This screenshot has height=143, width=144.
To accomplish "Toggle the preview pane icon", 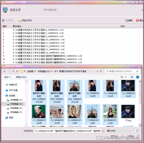I will click(x=132, y=77).
